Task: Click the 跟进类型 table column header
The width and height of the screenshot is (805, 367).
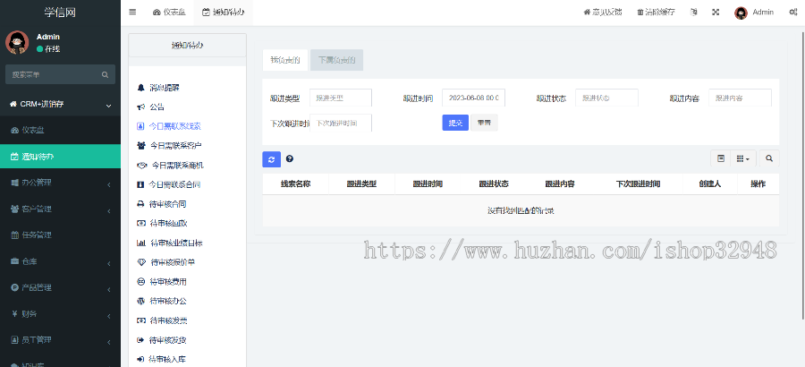Action: click(x=361, y=184)
